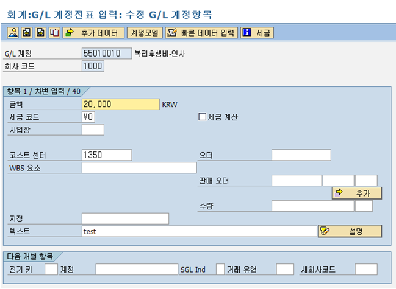Click the 새회사코드 field
This screenshot has width=396, height=289.
coord(366,270)
